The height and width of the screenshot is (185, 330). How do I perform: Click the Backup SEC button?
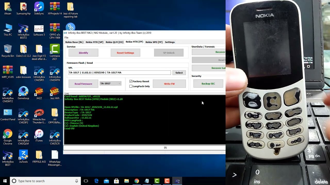(208, 84)
